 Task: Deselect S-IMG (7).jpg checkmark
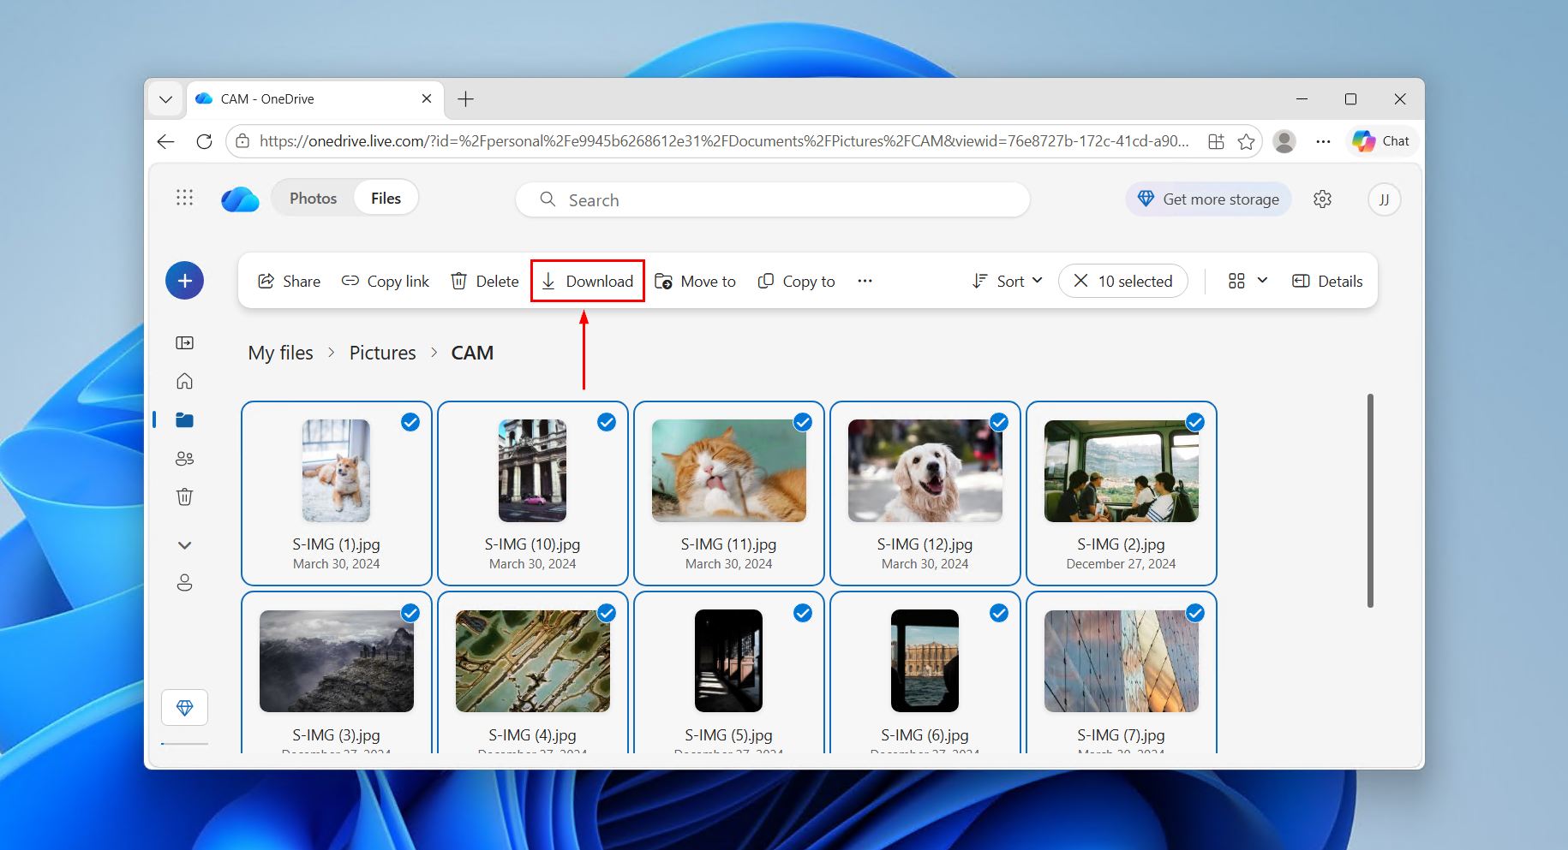coord(1195,613)
